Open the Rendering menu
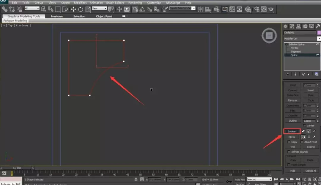The image size is (321, 185). click(135, 3)
